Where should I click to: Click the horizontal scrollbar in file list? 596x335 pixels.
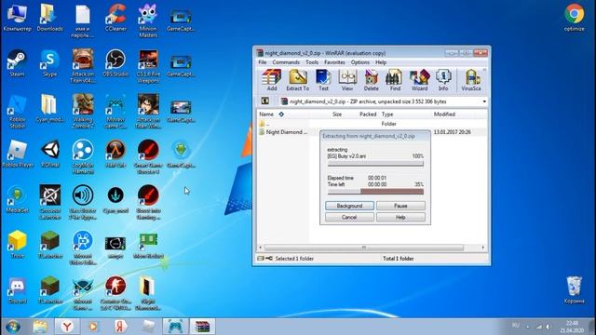(x=364, y=248)
